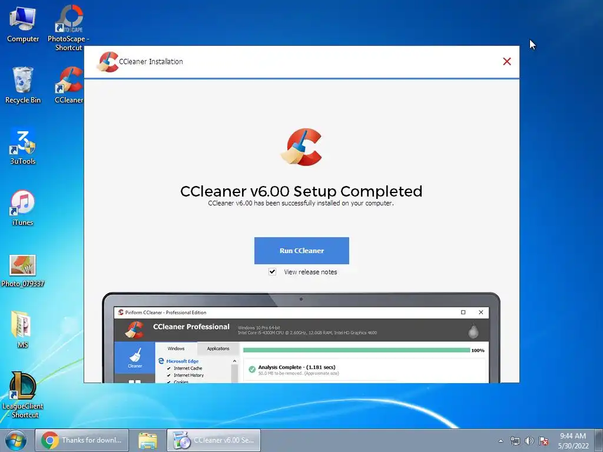
Task: Open Windows Explorer from the taskbar
Action: (x=148, y=440)
